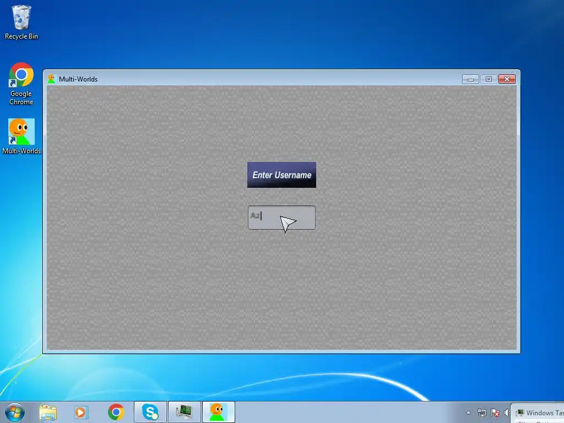Open the Windows Start menu orb
Viewport: 564px width, 423px height.
click(x=15, y=412)
